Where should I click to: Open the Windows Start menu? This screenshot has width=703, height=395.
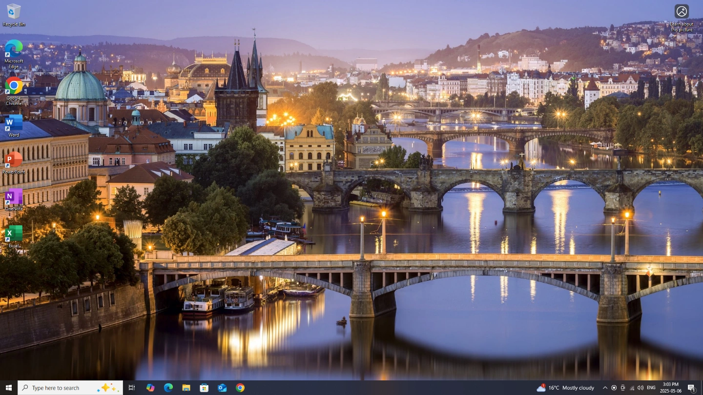(8, 388)
